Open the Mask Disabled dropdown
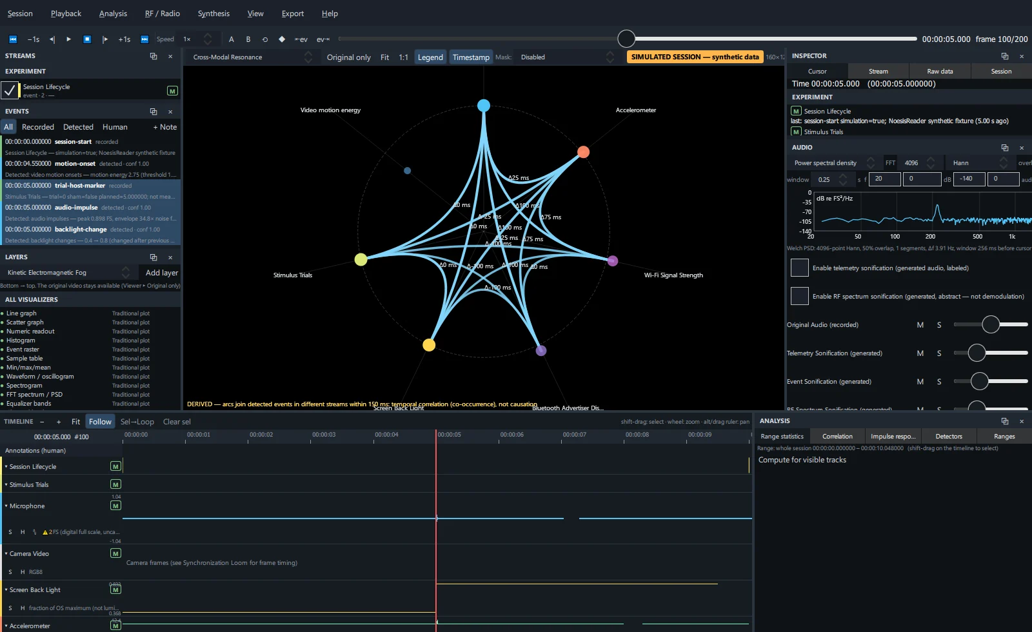Screen dimensions: 1032x632 click(x=567, y=57)
